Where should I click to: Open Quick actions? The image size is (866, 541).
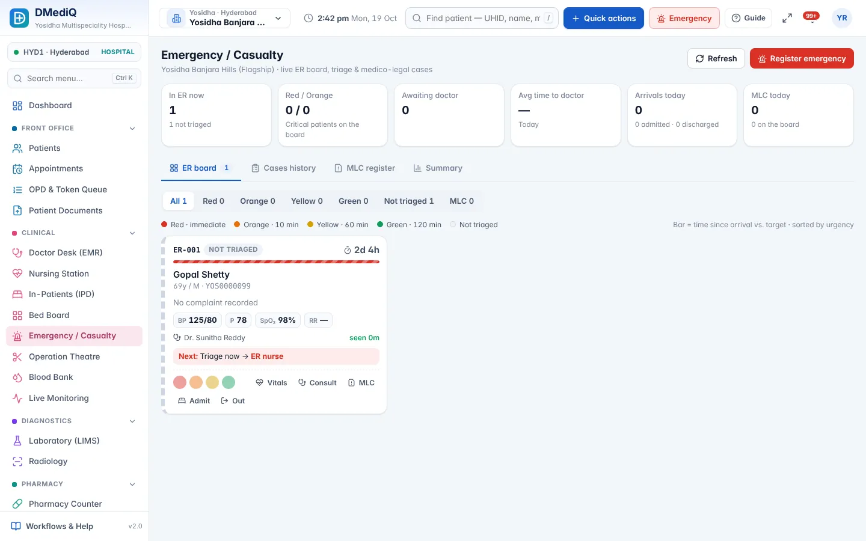point(604,18)
